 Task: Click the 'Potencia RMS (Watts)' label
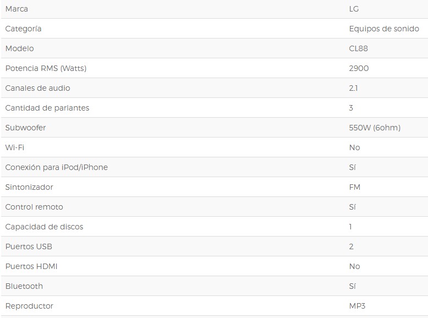(46, 68)
